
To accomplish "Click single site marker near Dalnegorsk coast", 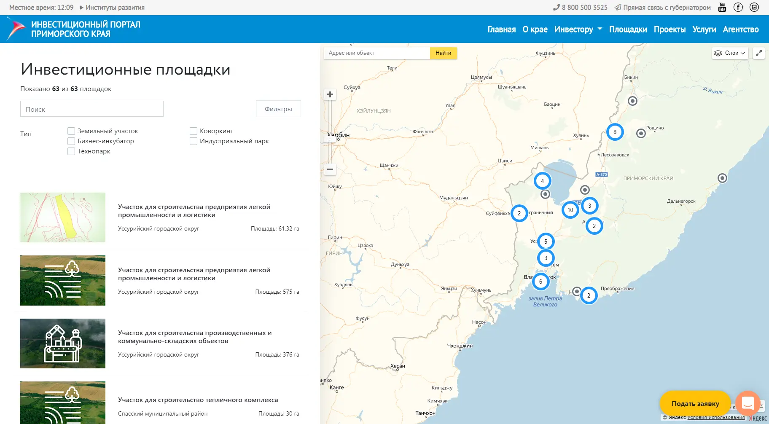I will (x=722, y=178).
